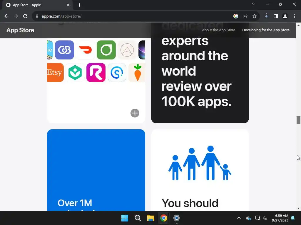Click the scrollbar up arrow
This screenshot has width=301, height=225.
pyautogui.click(x=299, y=25)
